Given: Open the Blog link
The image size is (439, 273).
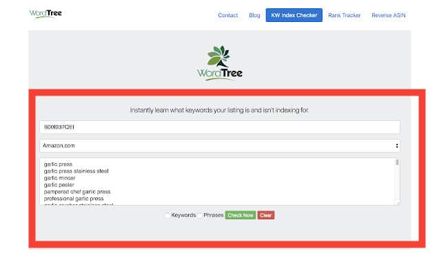Looking at the screenshot, I should (x=254, y=15).
